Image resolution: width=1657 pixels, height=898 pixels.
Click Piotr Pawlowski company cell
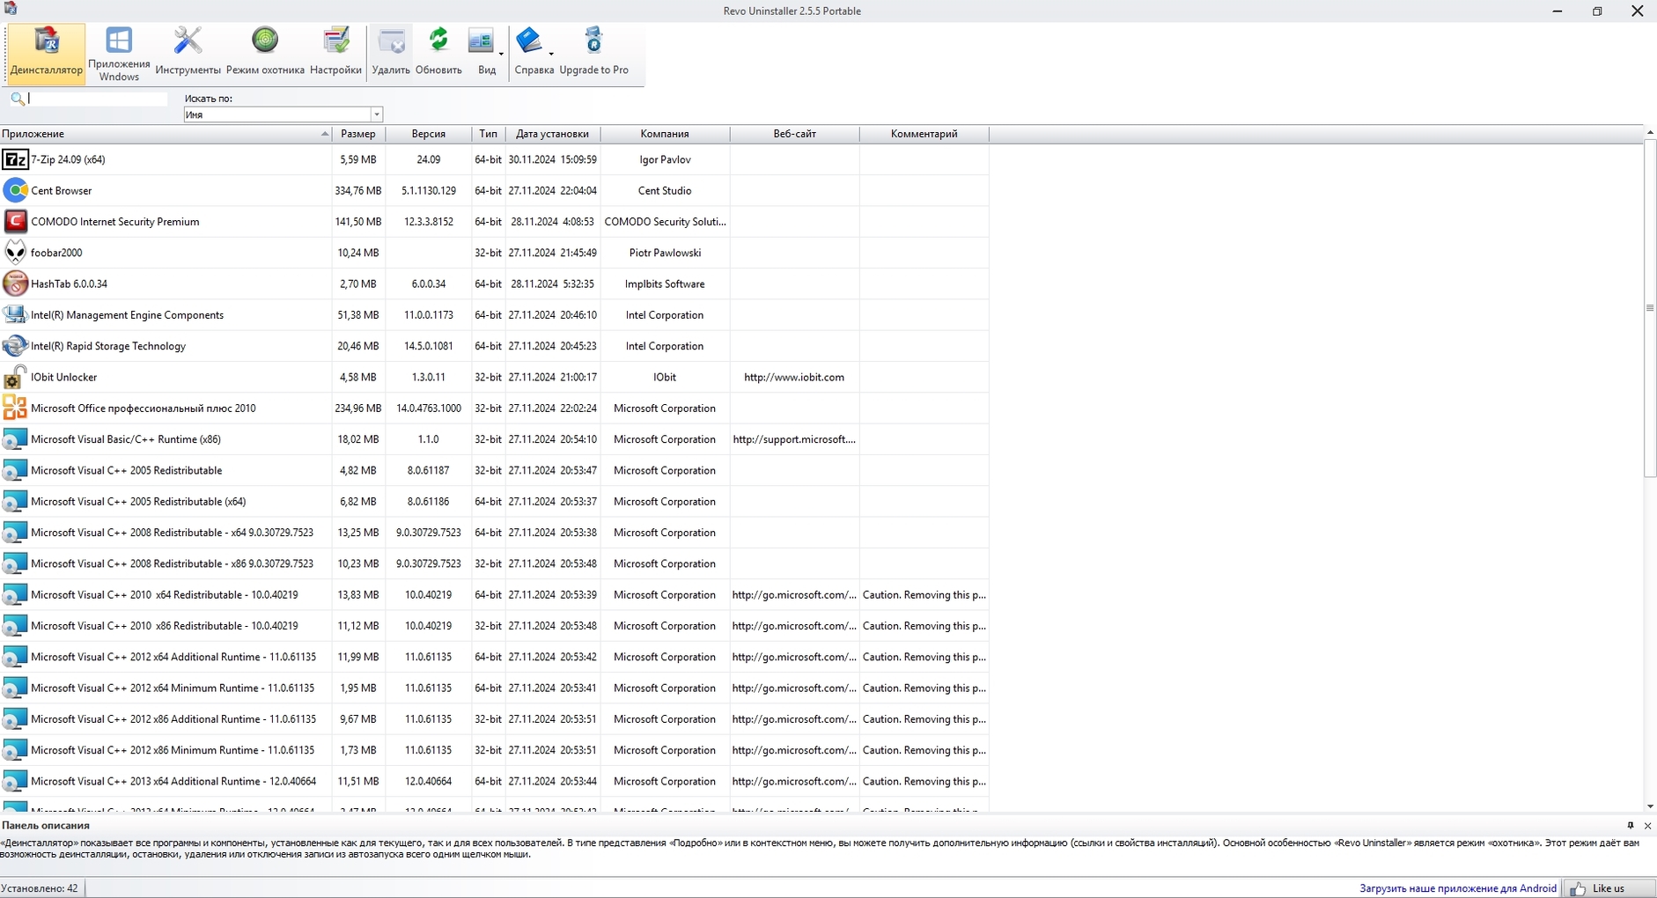click(665, 253)
